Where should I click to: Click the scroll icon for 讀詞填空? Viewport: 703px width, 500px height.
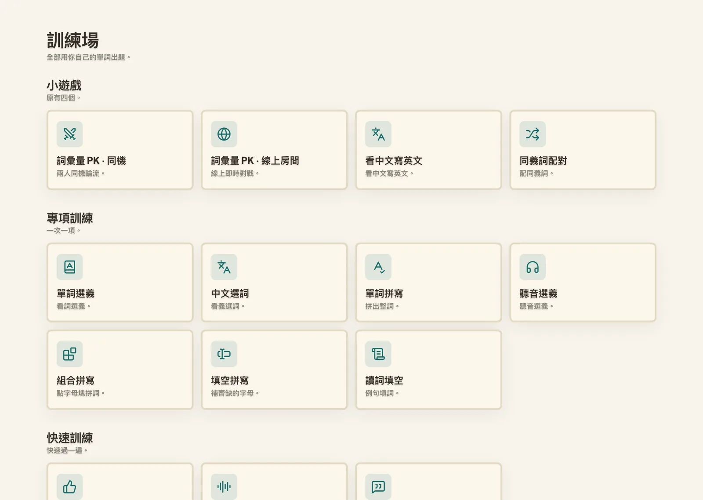(x=378, y=354)
